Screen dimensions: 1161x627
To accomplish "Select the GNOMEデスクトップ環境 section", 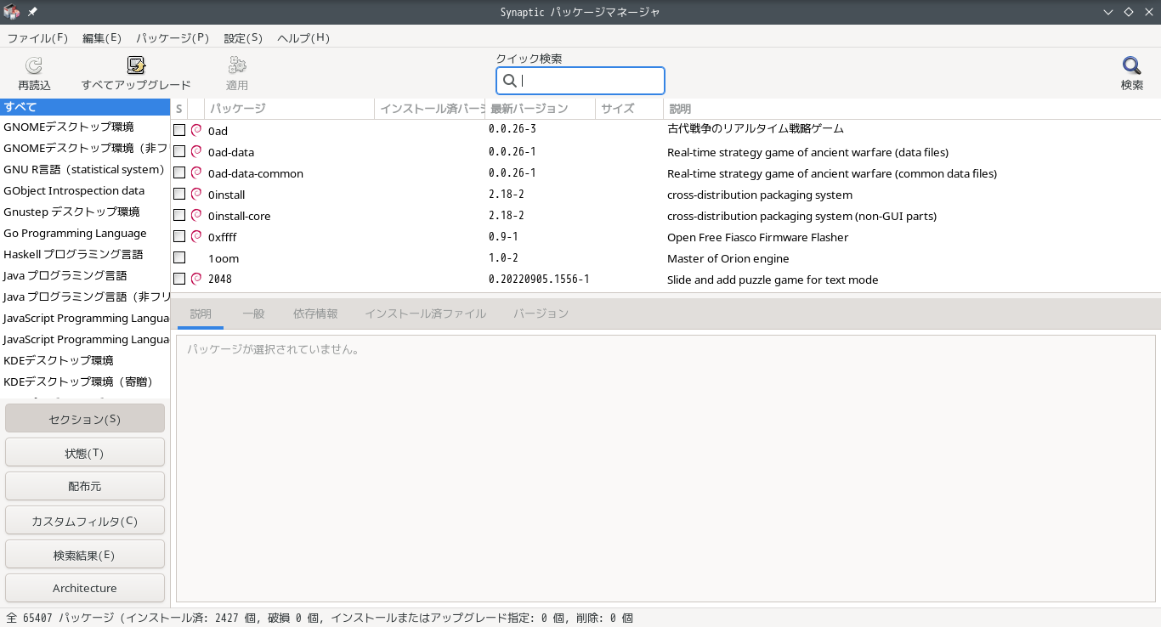I will [85, 127].
